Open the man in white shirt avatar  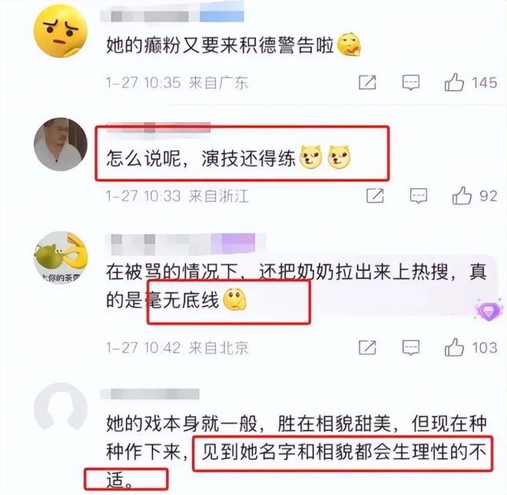tap(61, 144)
